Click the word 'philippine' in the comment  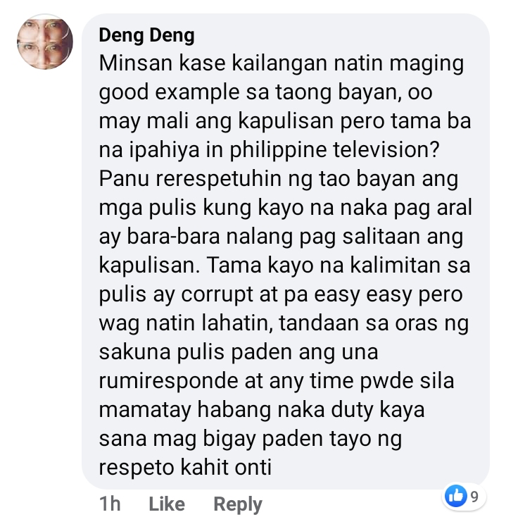pyautogui.click(x=278, y=150)
